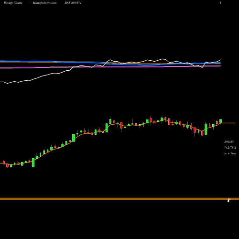Click the 'in 4 Days' label
Screen dimensions: 239x239
tap(230, 153)
